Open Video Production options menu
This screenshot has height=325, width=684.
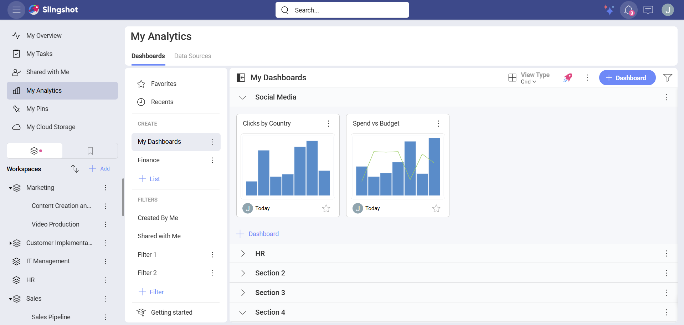click(106, 224)
